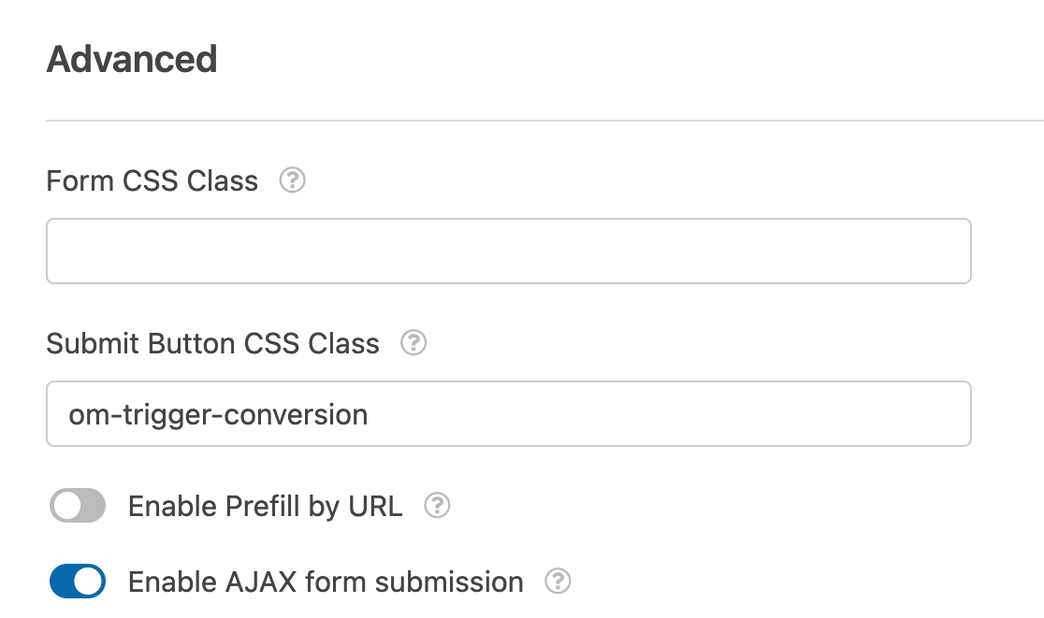Screen dimensions: 1044x618
Task: Focus the empty Form CSS Class field
Action: 509,251
